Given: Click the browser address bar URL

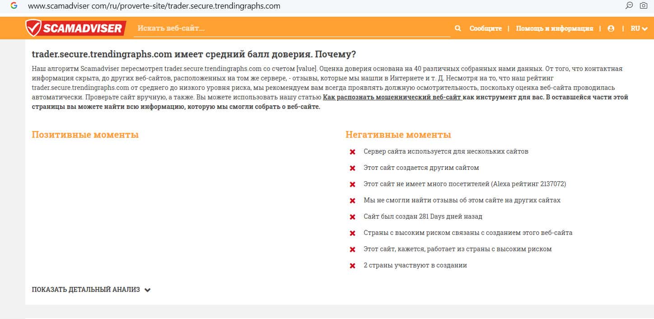Looking at the screenshot, I should [154, 6].
